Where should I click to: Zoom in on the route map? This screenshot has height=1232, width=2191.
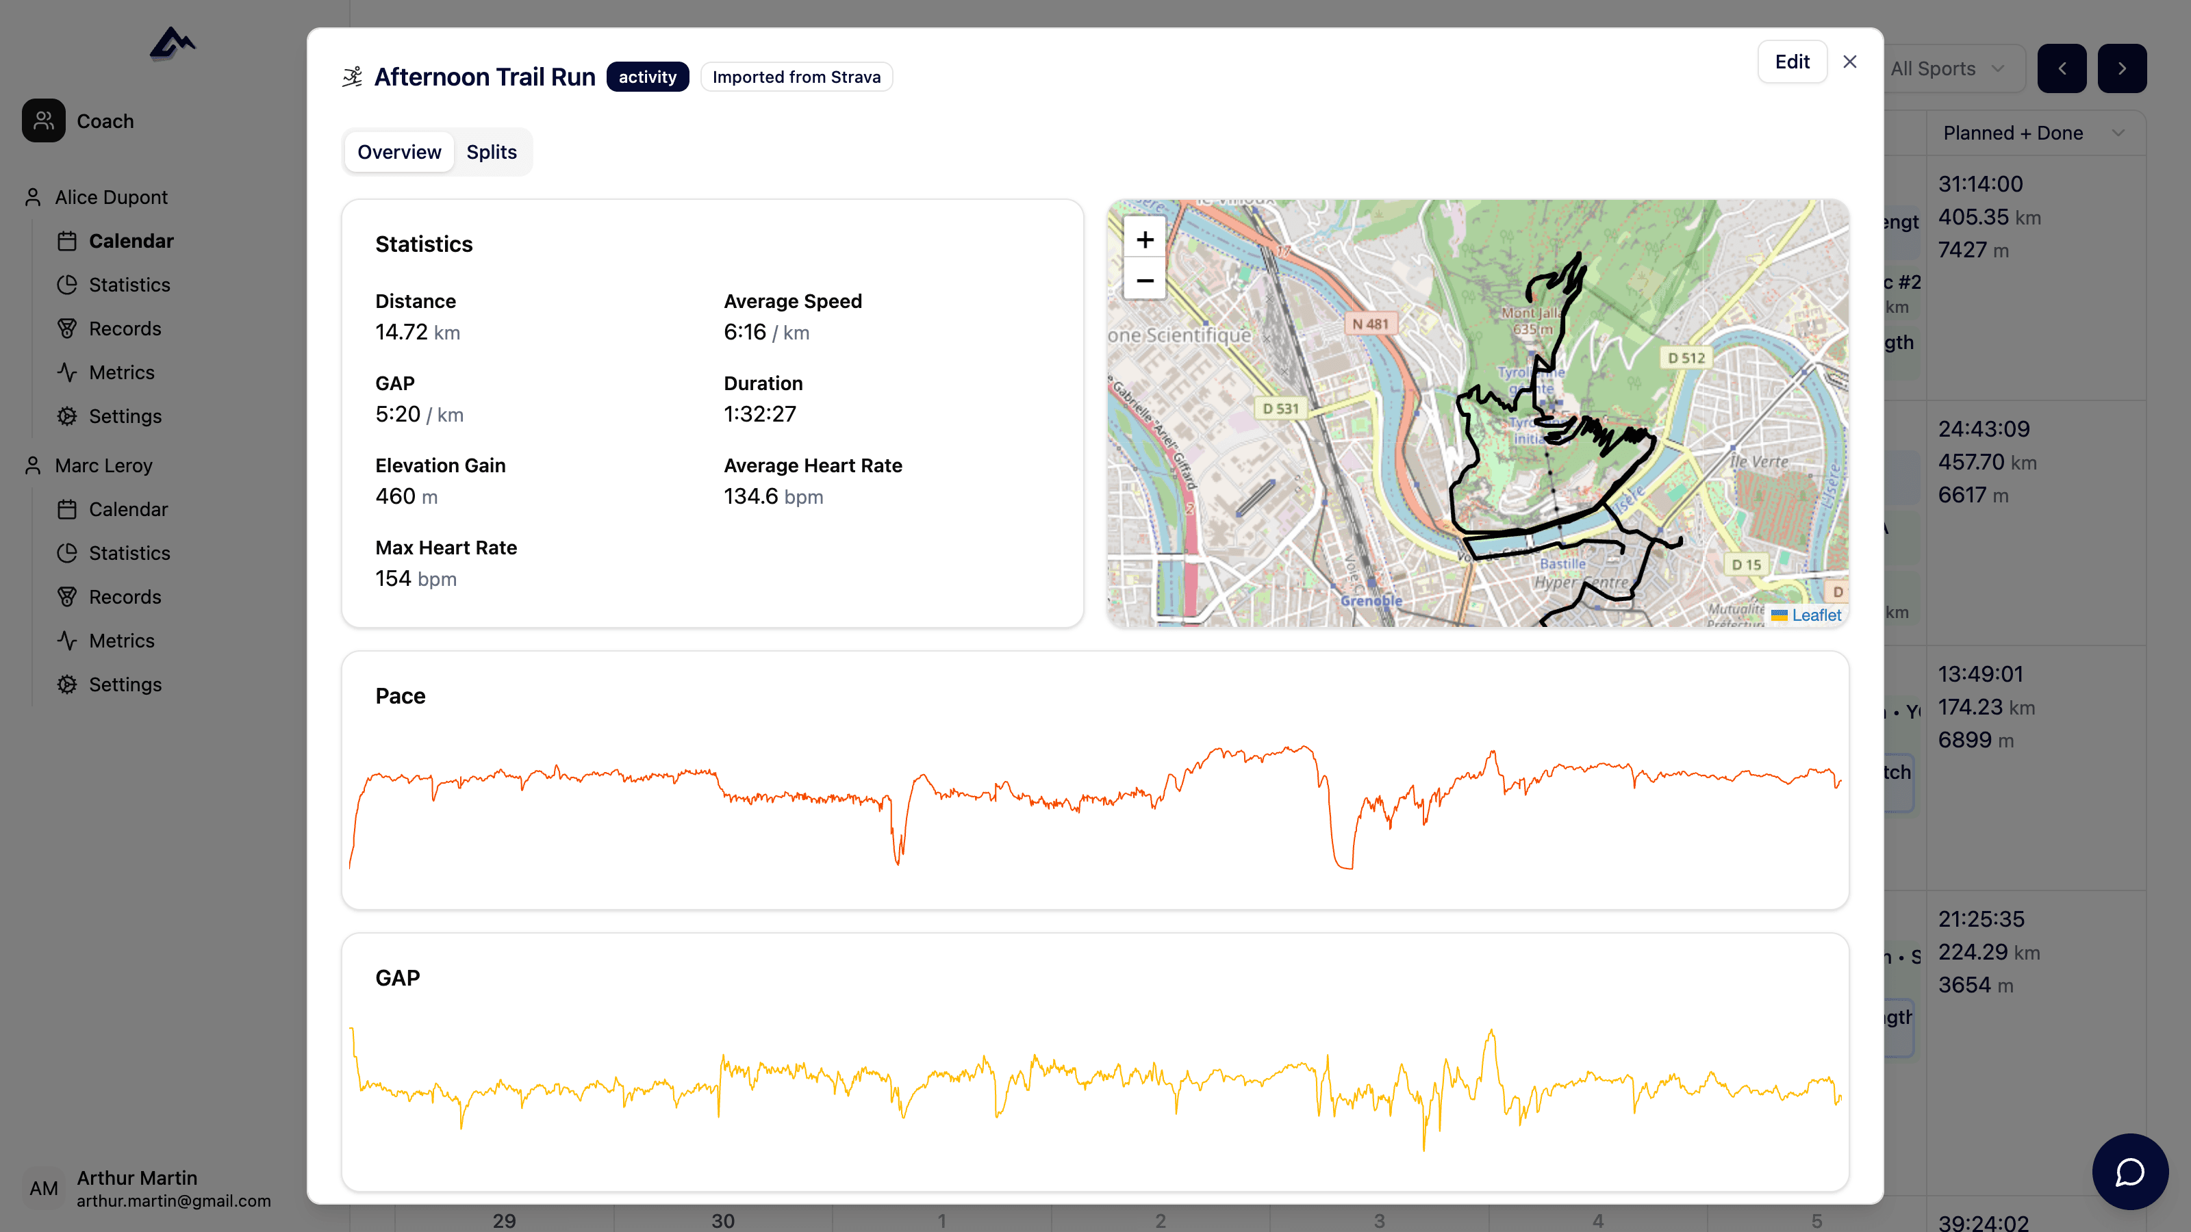pos(1145,241)
